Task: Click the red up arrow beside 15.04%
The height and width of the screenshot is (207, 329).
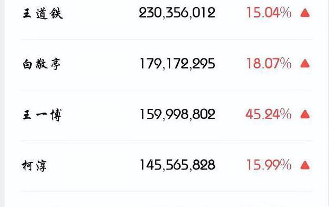Action: 305,13
